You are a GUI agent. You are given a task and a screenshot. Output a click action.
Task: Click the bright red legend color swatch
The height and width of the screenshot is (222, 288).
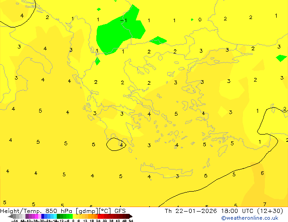(x=99, y=216)
